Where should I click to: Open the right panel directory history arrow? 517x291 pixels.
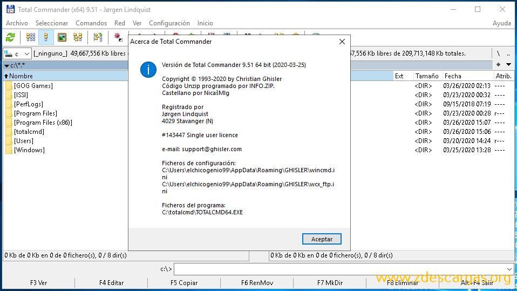point(508,65)
